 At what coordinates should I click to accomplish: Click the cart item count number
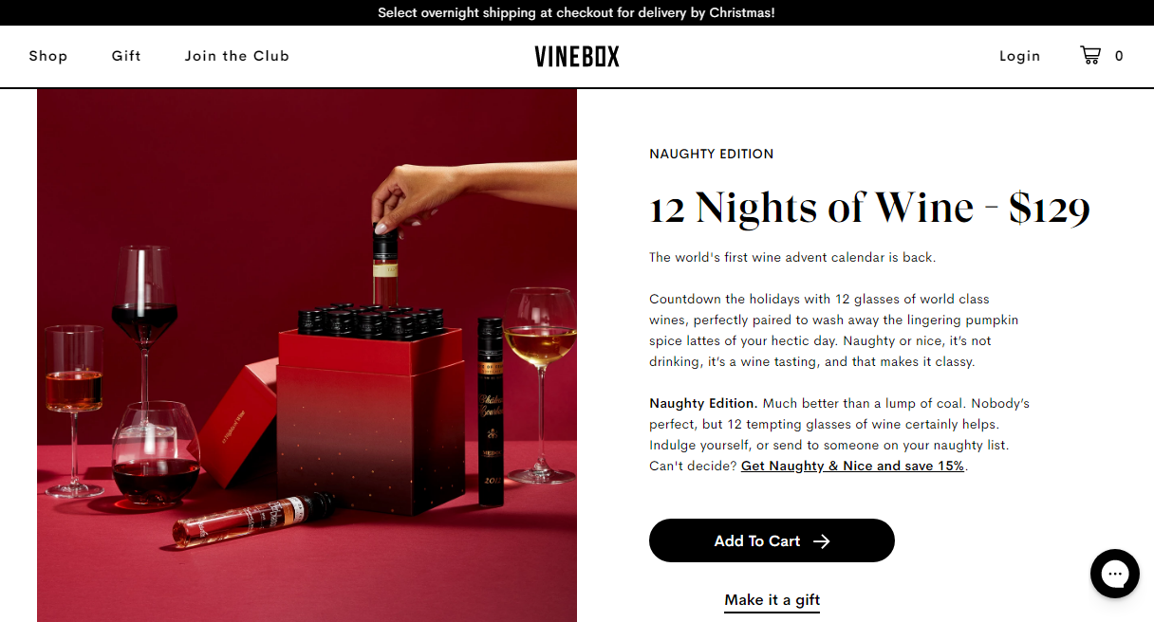pyautogui.click(x=1119, y=56)
